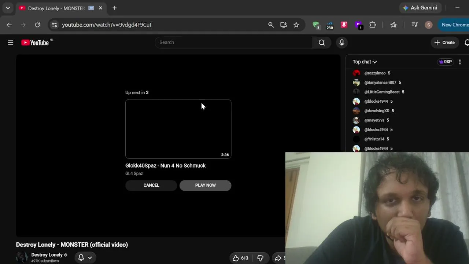Open live chat more options menu
The image size is (469, 264).
pos(460,62)
